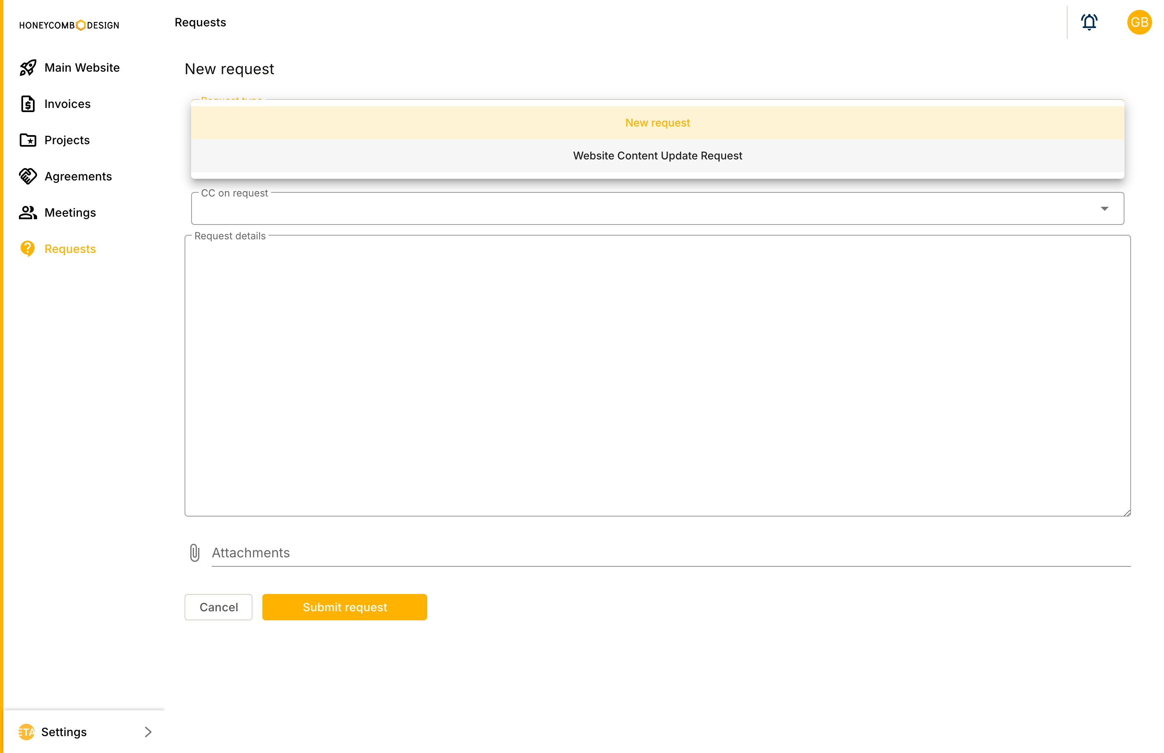Go to the Meetings page
This screenshot has width=1164, height=753.
pos(70,213)
